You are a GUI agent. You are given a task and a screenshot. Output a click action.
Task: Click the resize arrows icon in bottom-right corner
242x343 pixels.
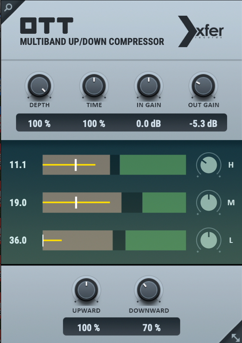point(234,335)
